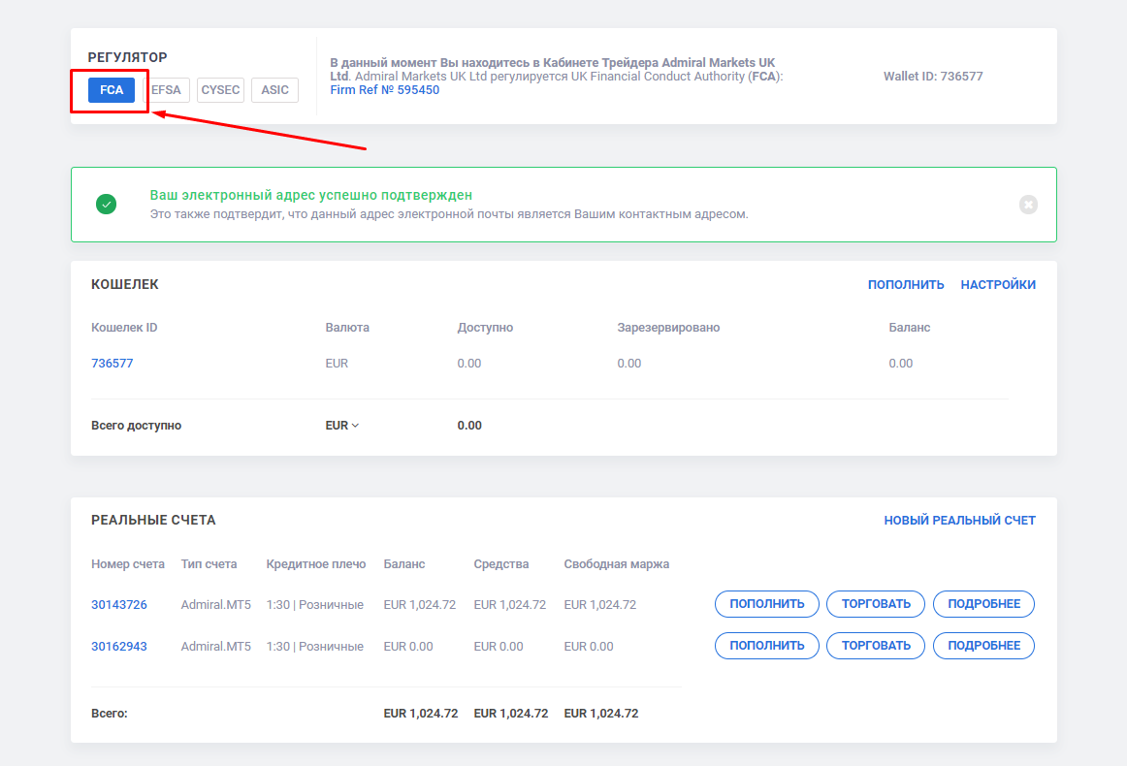Expand the EUR currency dropdown

point(341,426)
